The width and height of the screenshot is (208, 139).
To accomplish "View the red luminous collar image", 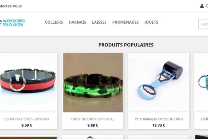I will point(28,82).
